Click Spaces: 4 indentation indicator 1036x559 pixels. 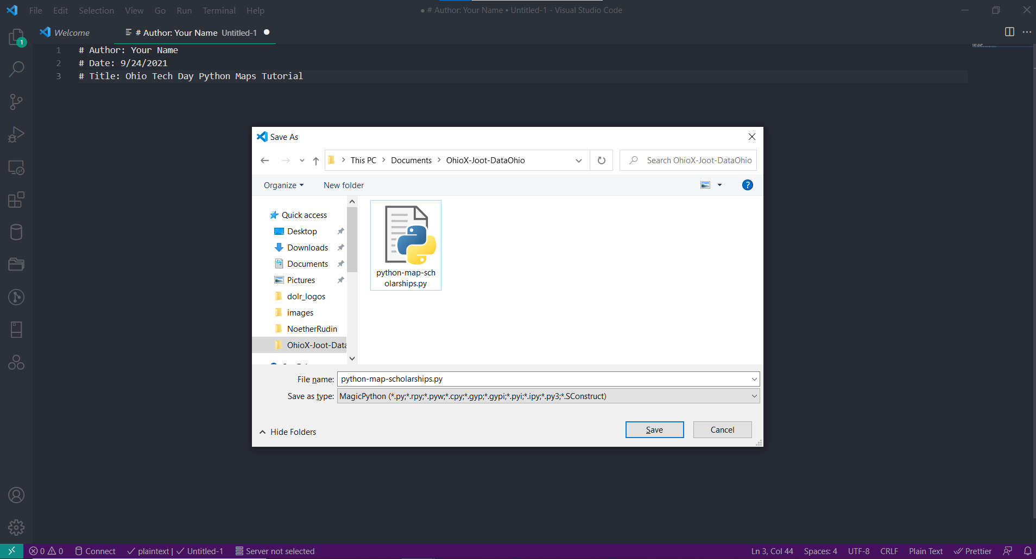point(820,551)
